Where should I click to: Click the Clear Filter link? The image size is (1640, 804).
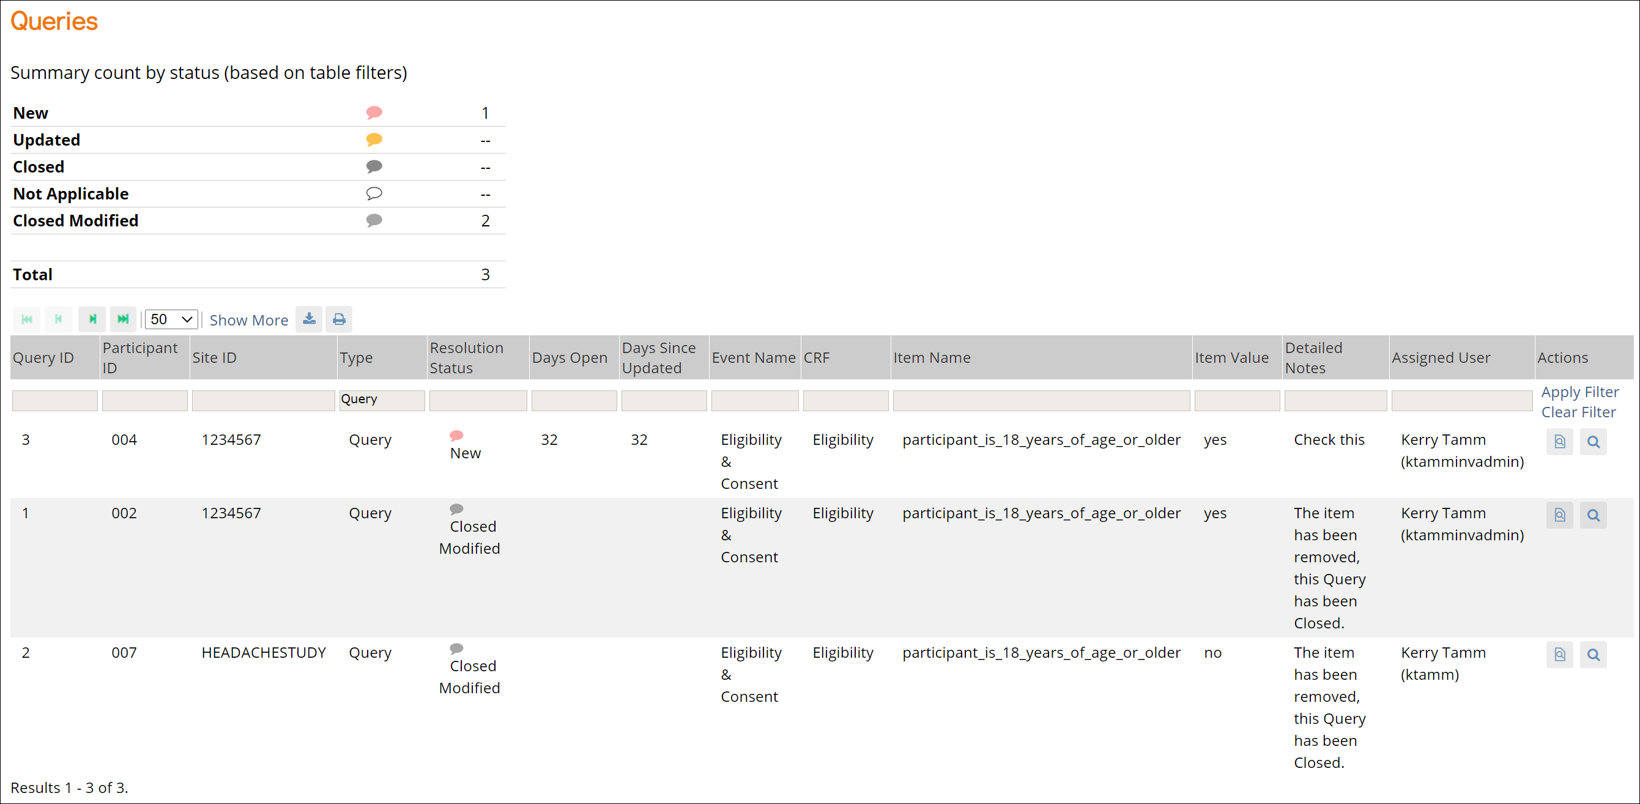(1578, 412)
